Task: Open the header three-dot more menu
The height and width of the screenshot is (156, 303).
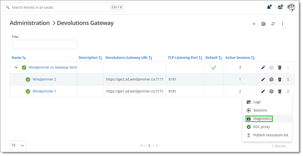Action: point(282,24)
